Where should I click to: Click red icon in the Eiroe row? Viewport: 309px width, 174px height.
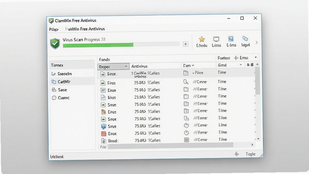tap(104, 133)
